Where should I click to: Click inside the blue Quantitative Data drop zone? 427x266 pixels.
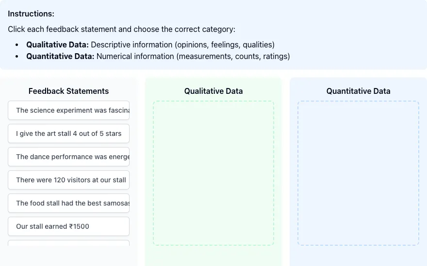click(359, 173)
